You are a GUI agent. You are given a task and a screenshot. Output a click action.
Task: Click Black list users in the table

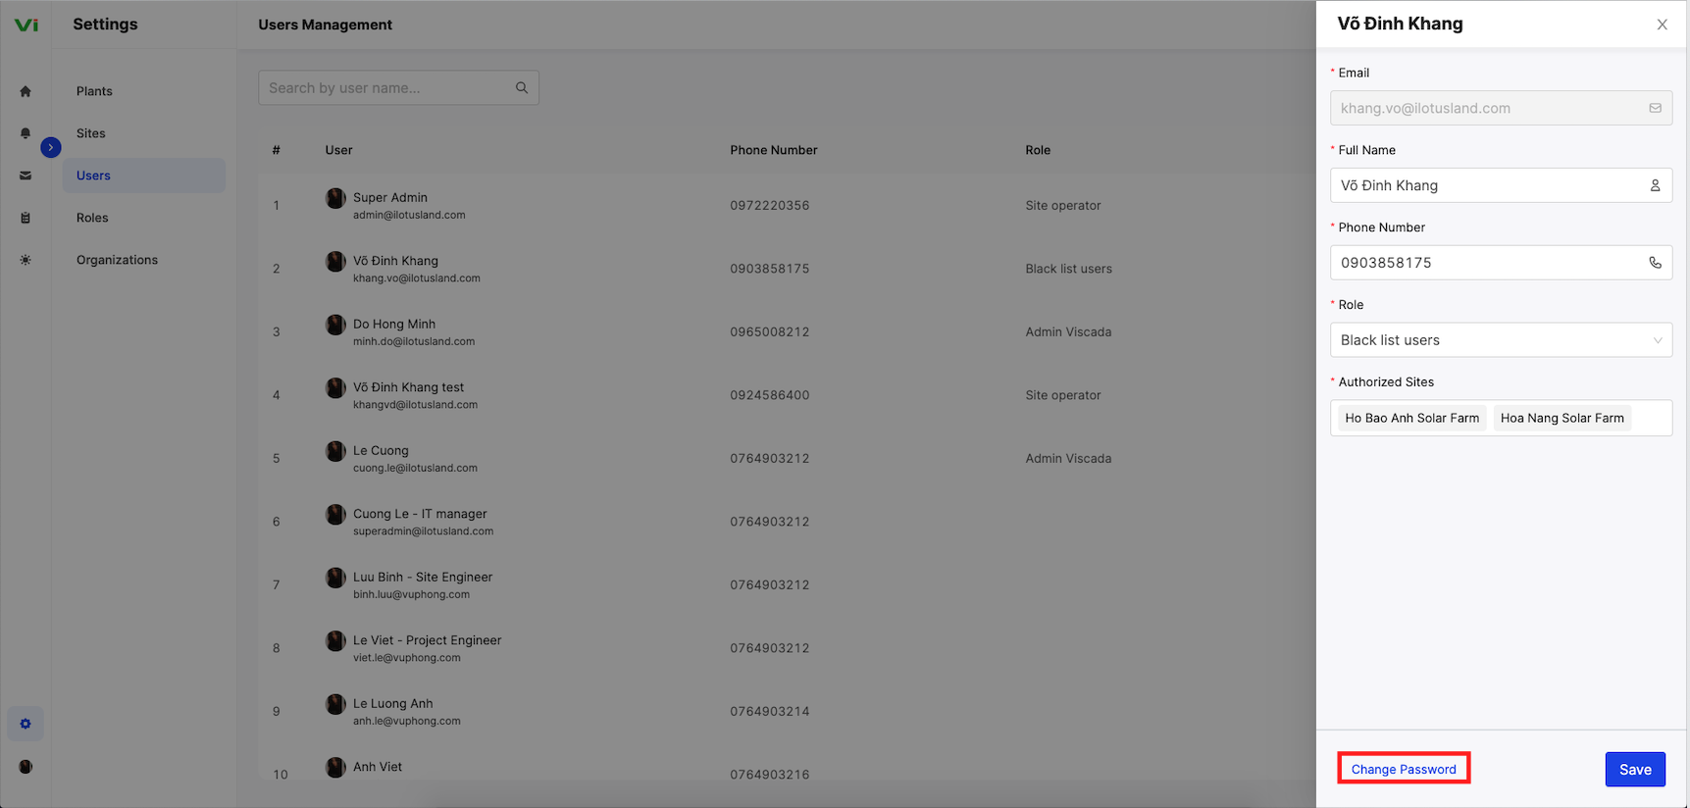pos(1068,269)
